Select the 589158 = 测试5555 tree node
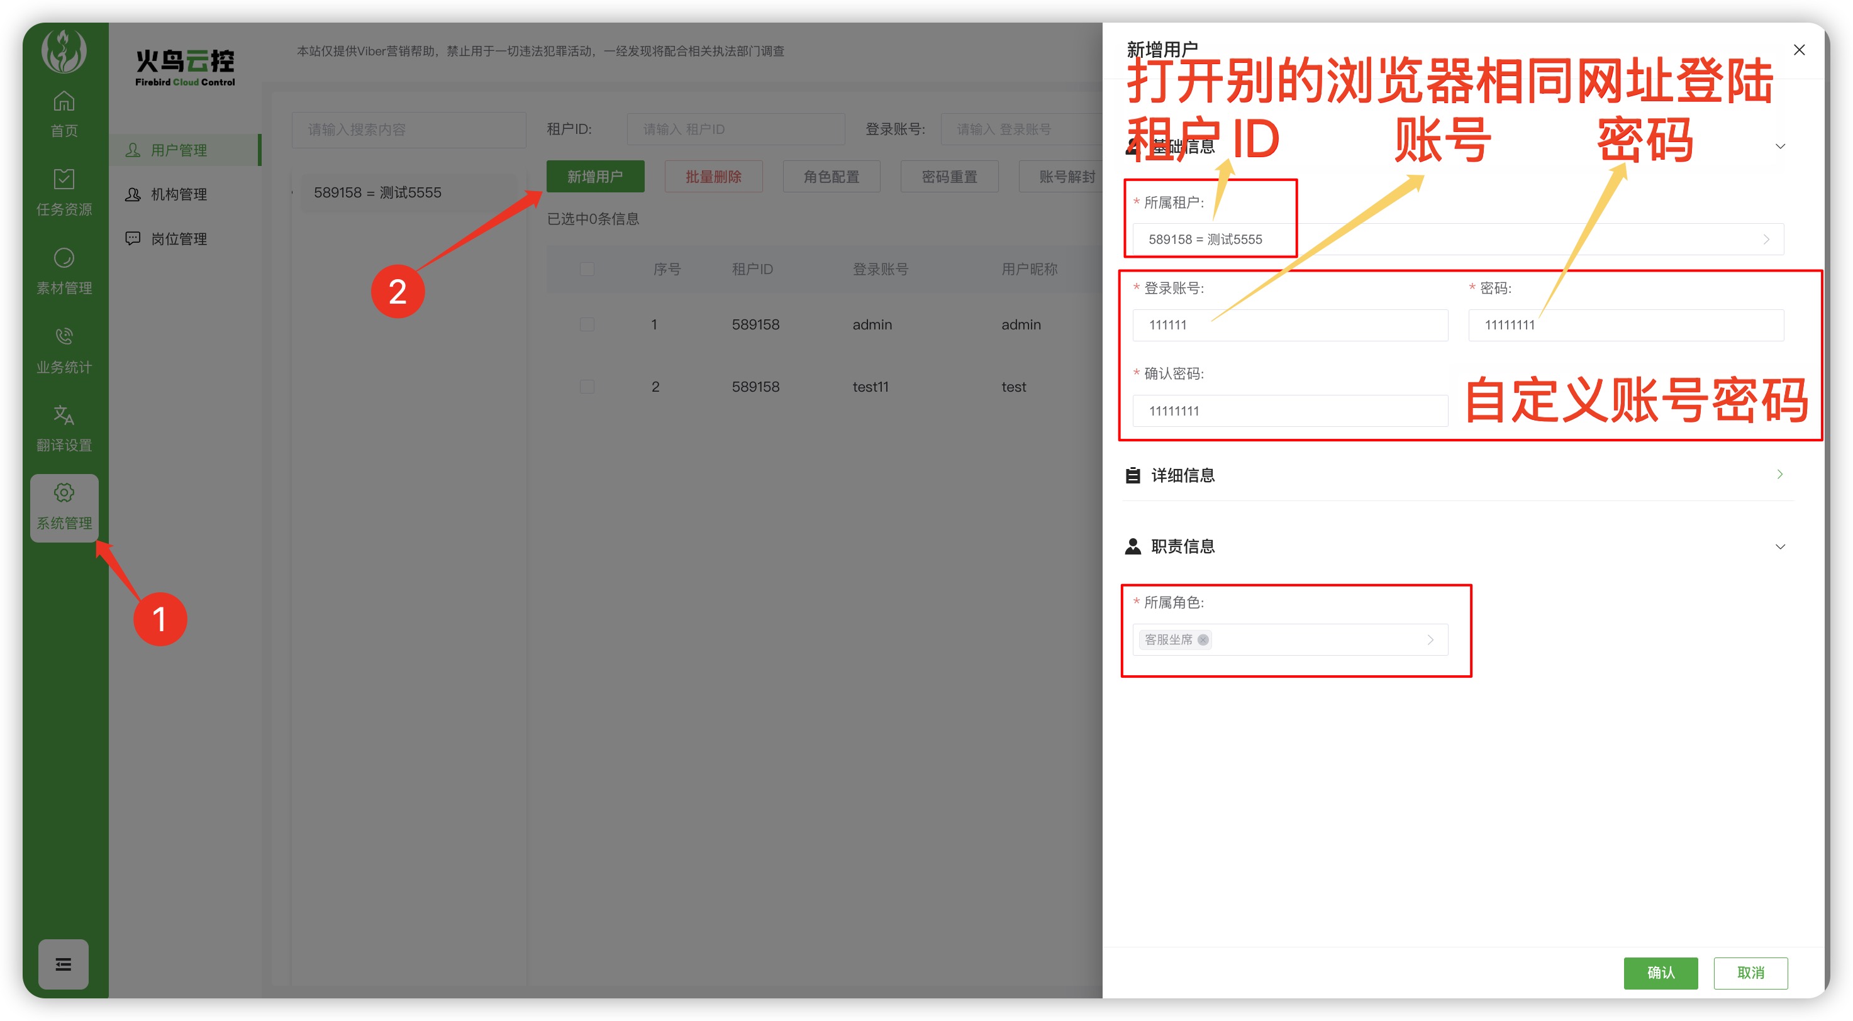Image resolution: width=1853 pixels, height=1021 pixels. tap(377, 193)
